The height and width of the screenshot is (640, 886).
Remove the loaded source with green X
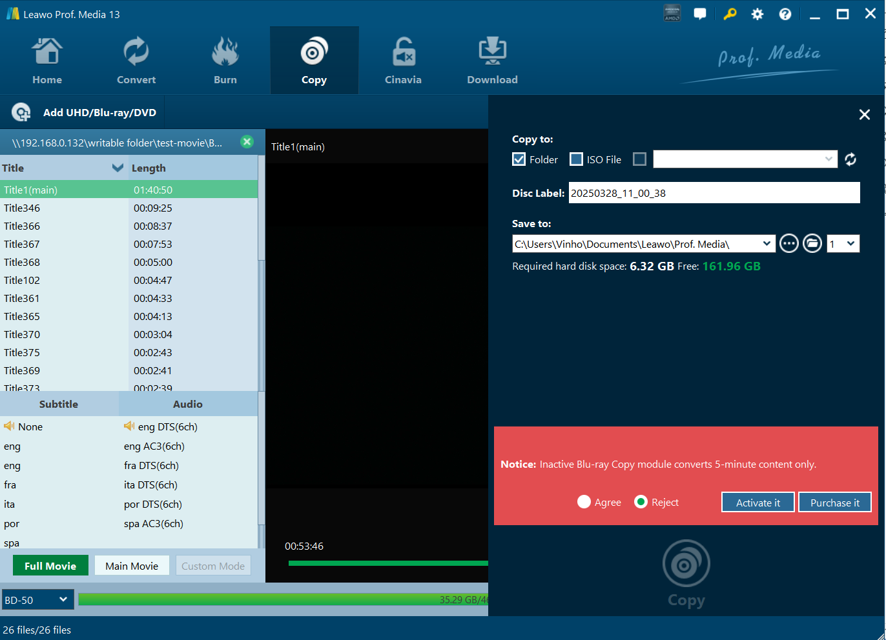pos(247,142)
